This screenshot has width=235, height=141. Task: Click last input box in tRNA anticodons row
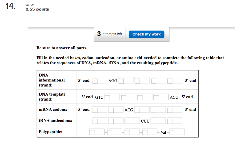[174, 121]
